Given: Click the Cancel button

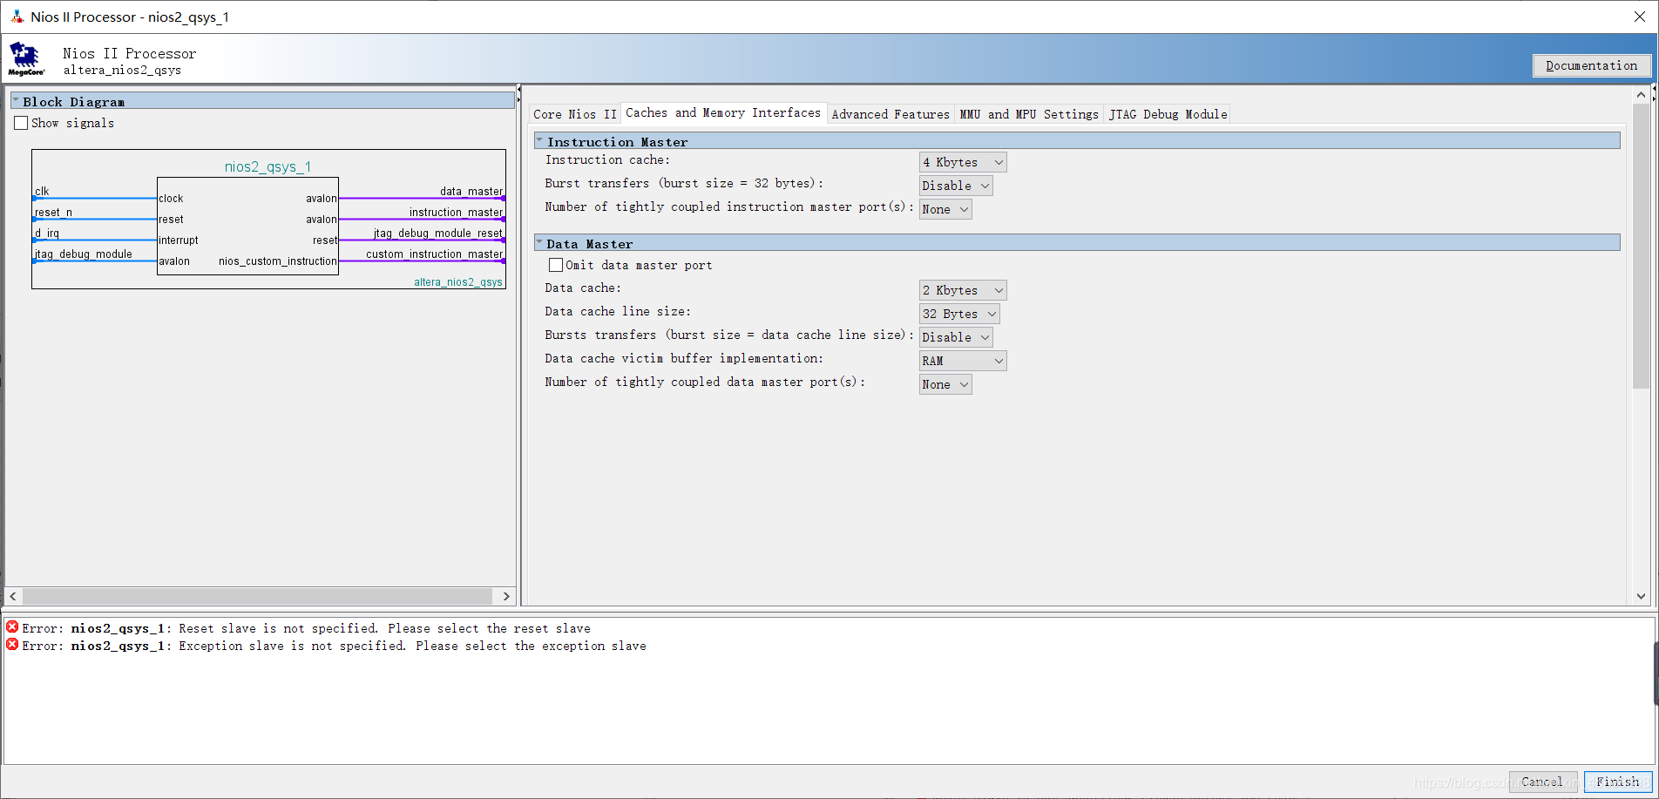Looking at the screenshot, I should (x=1542, y=782).
